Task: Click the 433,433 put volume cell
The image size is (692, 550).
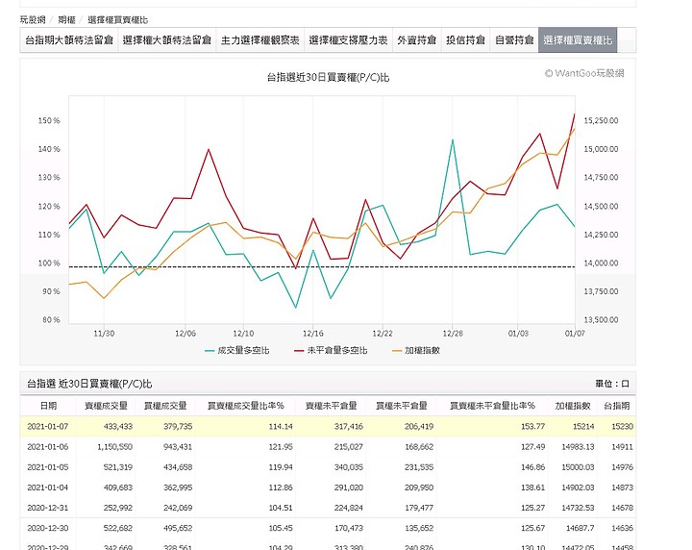Action: 118,426
